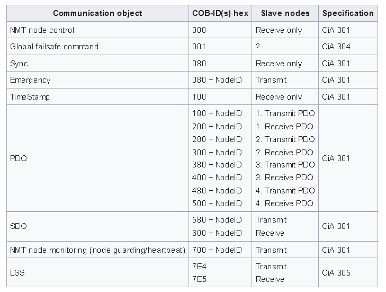The height and width of the screenshot is (292, 386).
Task: Select the PDO row label
Action: [x=19, y=158]
